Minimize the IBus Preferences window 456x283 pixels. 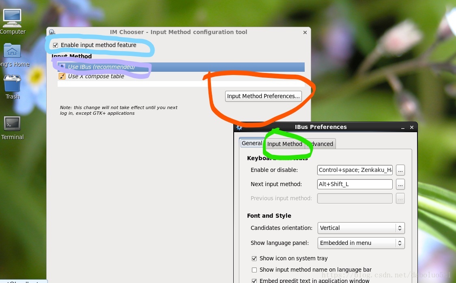pyautogui.click(x=403, y=128)
